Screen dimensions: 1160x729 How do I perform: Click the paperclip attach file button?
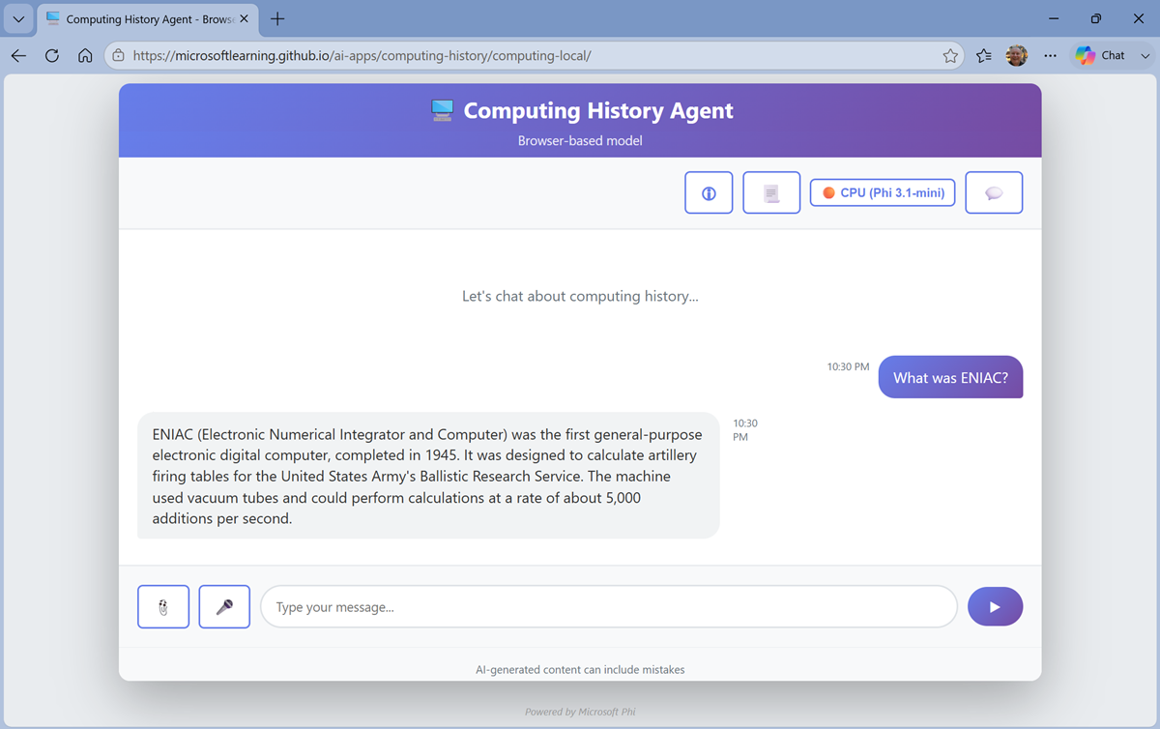(163, 607)
